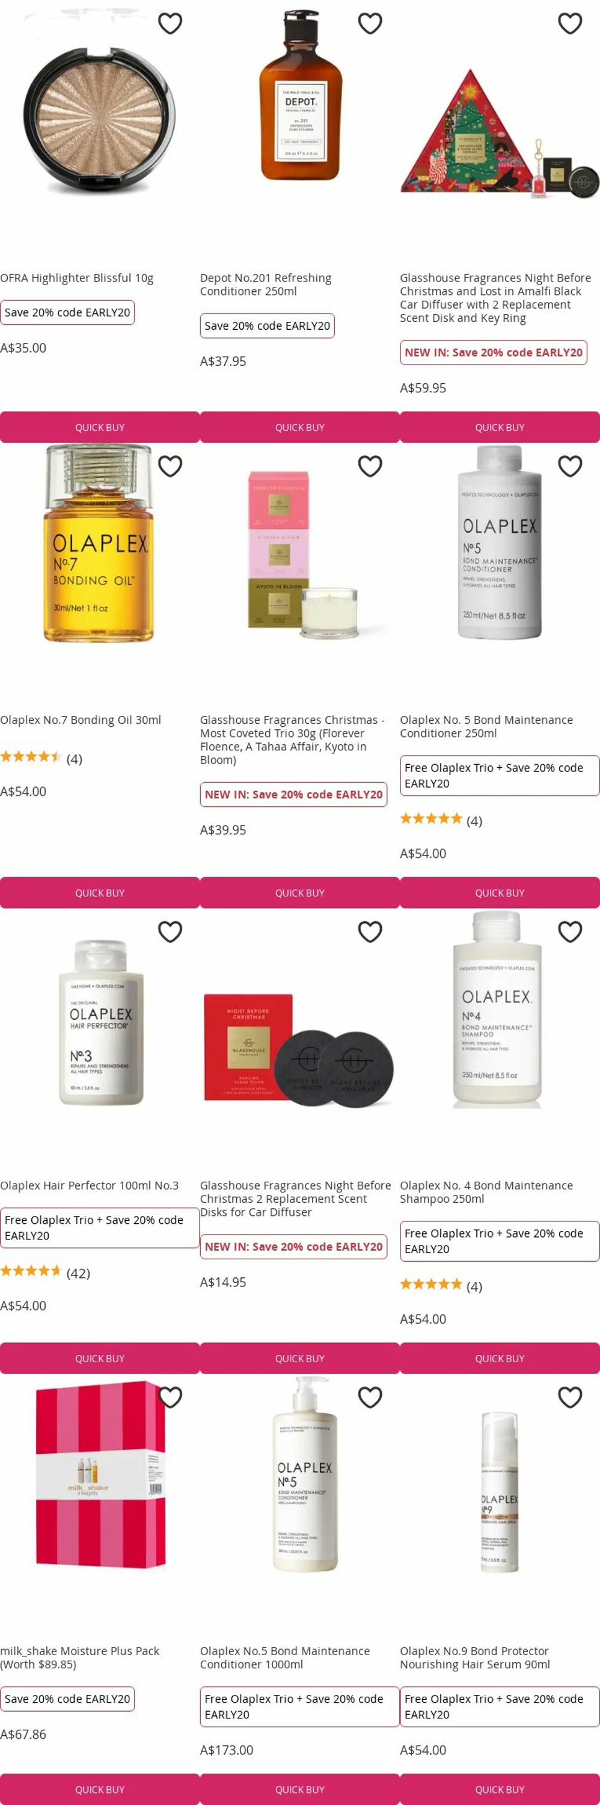Click the Olaplex No.3 star rating reviews
The image size is (600, 1805).
click(x=46, y=1273)
